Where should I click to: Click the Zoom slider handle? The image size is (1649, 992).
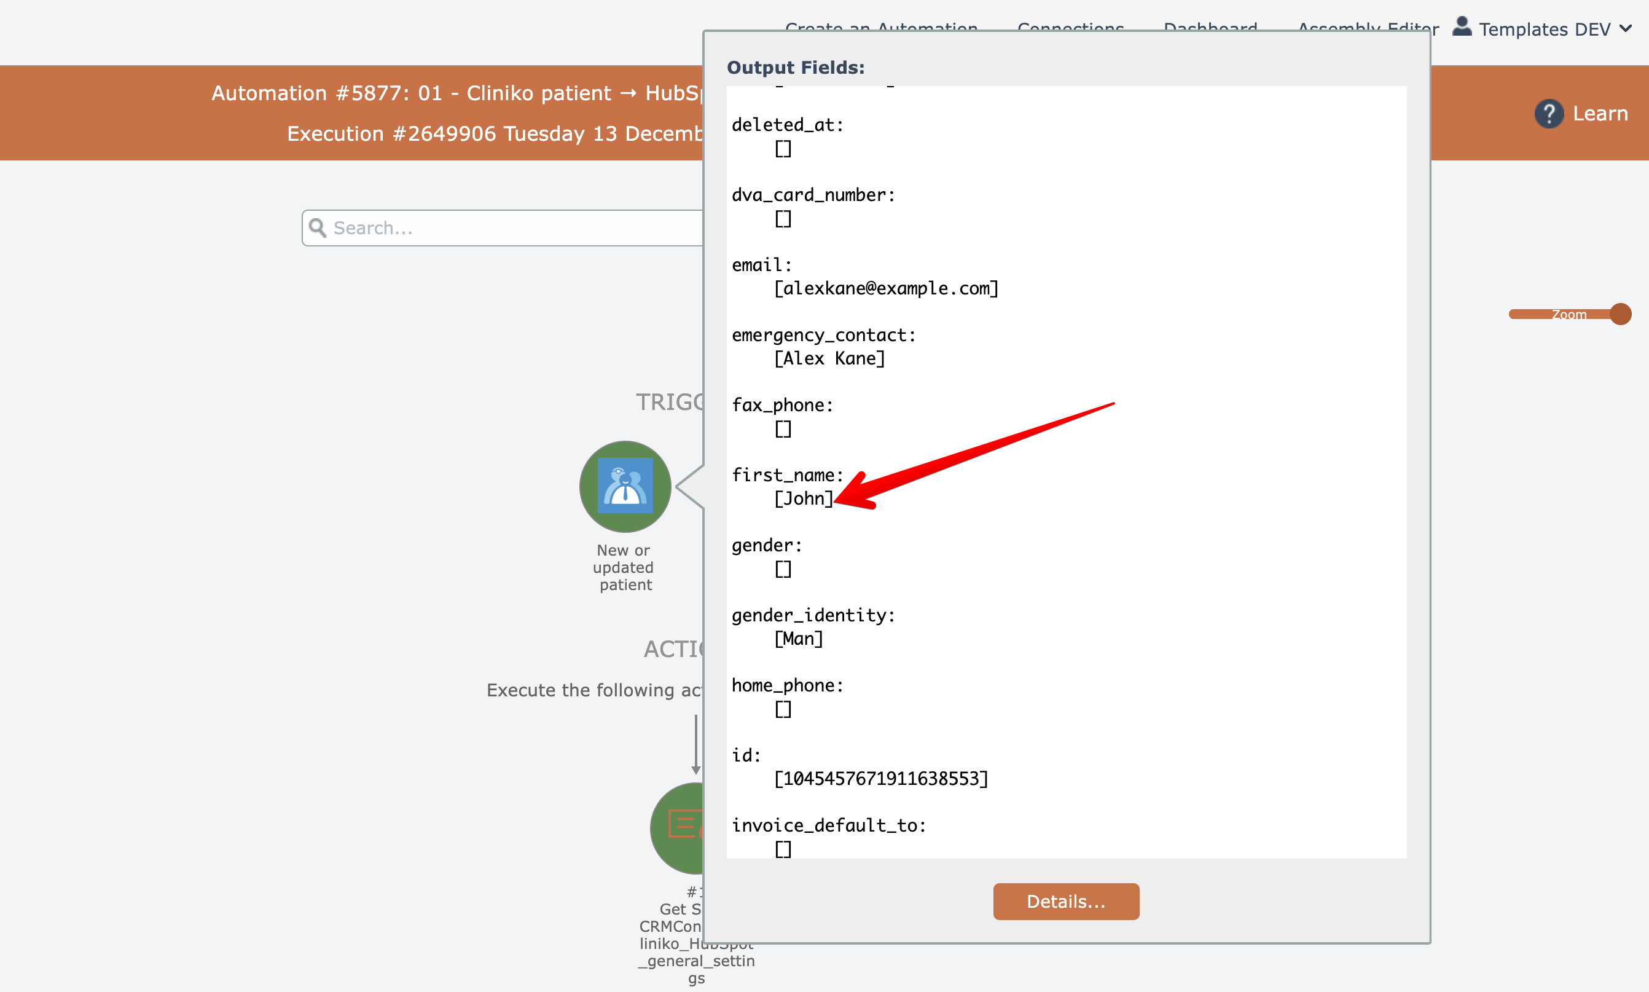pos(1620,314)
